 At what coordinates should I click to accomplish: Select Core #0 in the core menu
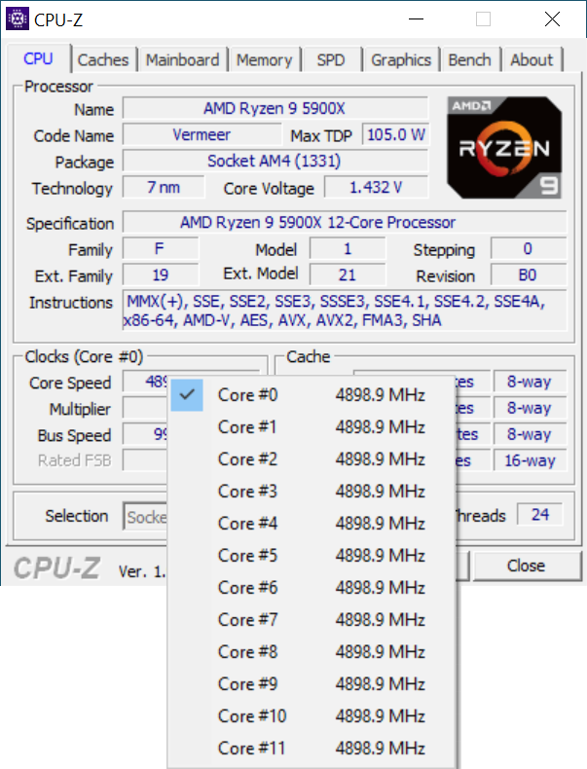pyautogui.click(x=312, y=395)
